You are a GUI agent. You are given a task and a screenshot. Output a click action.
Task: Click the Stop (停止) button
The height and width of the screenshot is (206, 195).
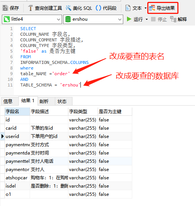tap(159, 19)
